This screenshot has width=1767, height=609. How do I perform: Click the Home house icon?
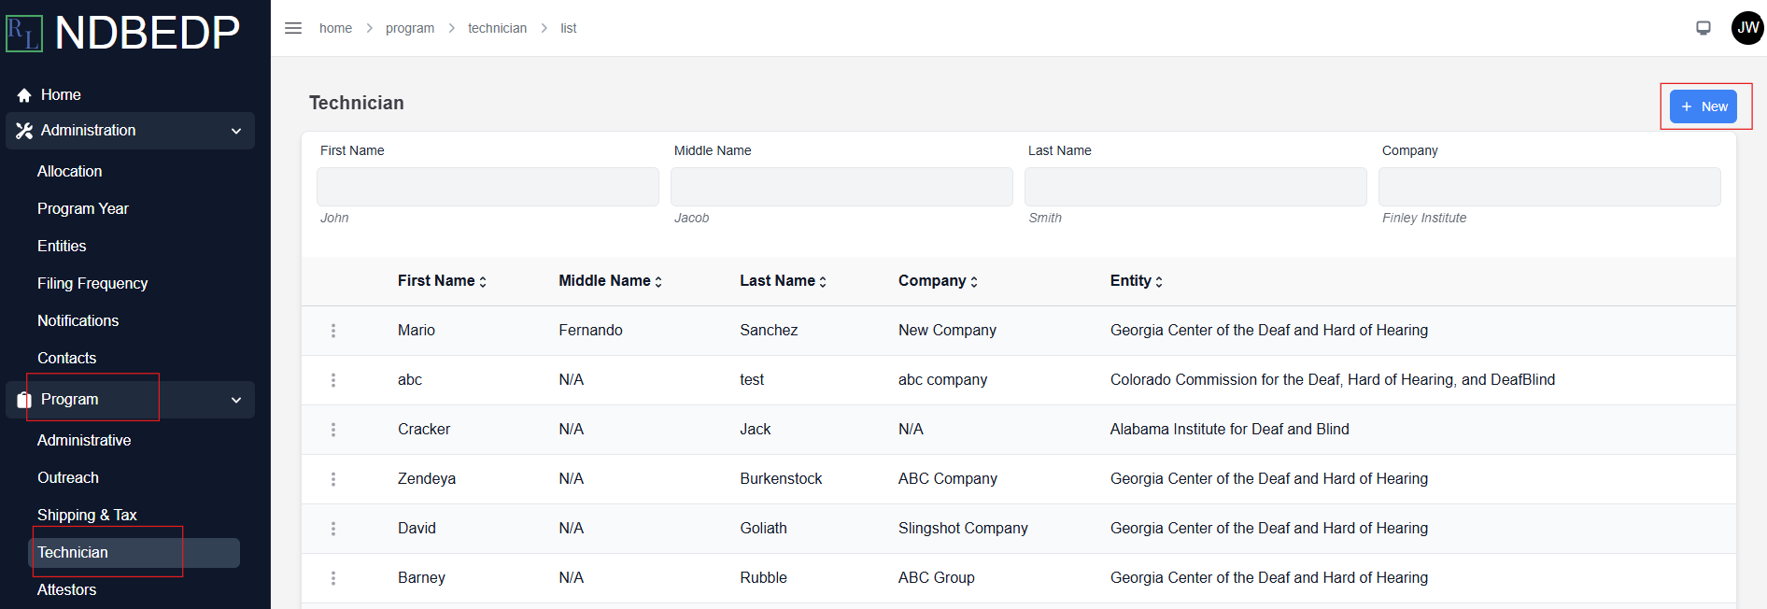point(24,95)
